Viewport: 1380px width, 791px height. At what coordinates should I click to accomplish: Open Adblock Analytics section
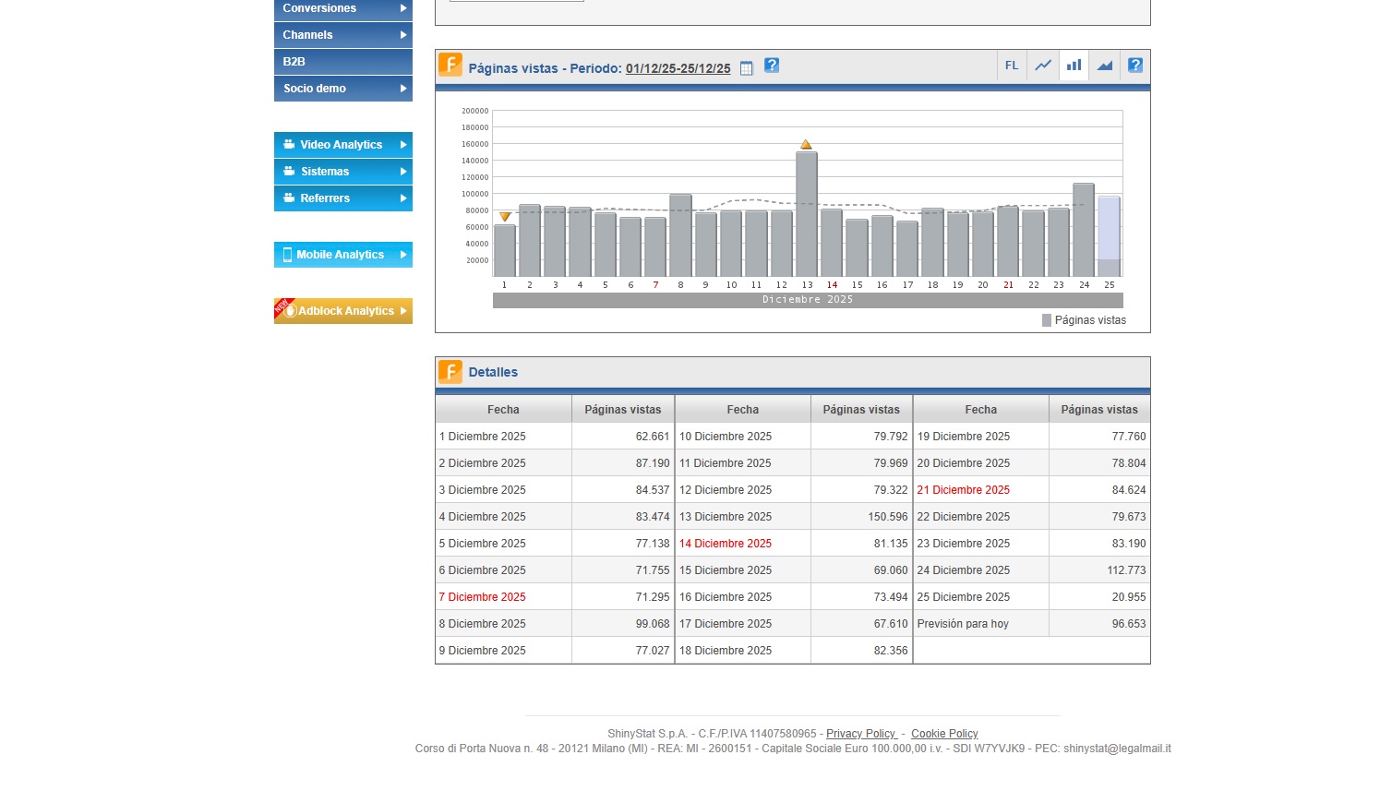[342, 311]
